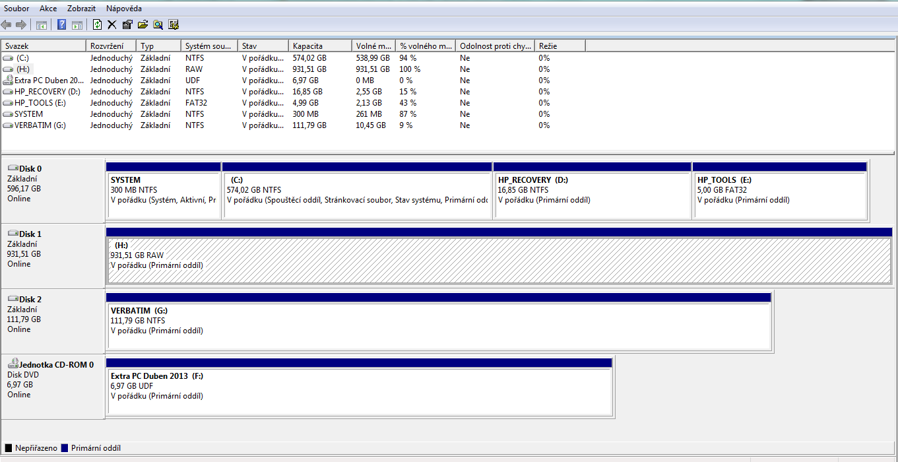Sort list by Svazek column header
This screenshot has height=462, width=898.
click(x=44, y=46)
